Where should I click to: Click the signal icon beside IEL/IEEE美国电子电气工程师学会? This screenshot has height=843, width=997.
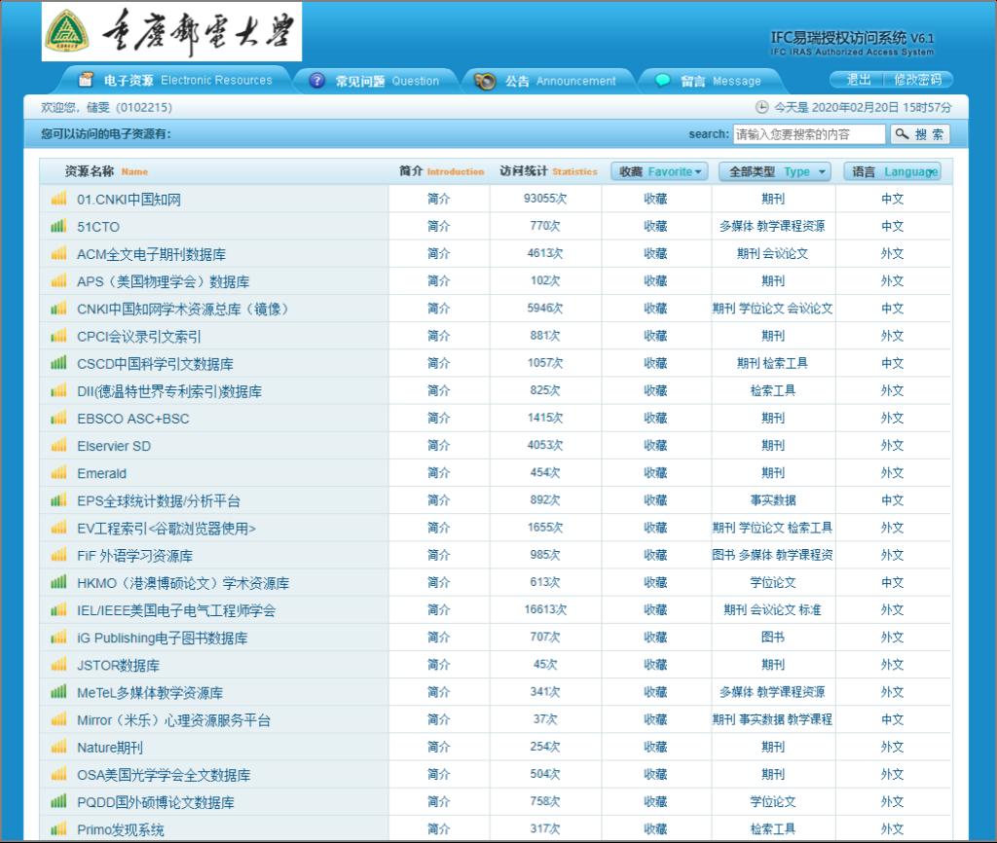click(58, 610)
